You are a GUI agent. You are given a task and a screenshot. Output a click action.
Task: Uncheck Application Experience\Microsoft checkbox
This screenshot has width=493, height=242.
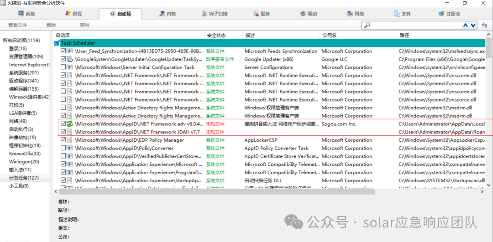point(63,164)
